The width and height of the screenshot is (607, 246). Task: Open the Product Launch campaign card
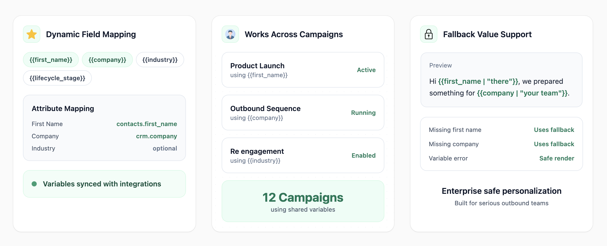302,70
